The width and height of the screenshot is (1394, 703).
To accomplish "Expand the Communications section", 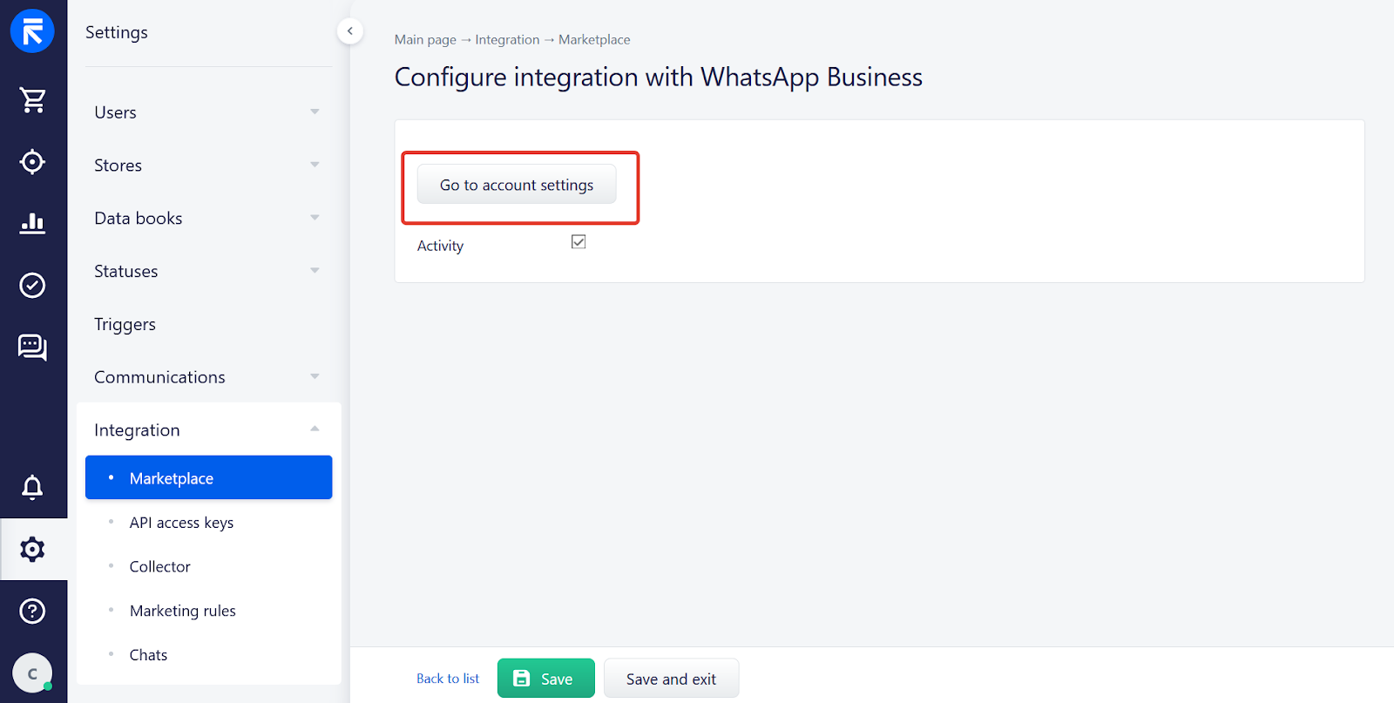I will (x=208, y=377).
